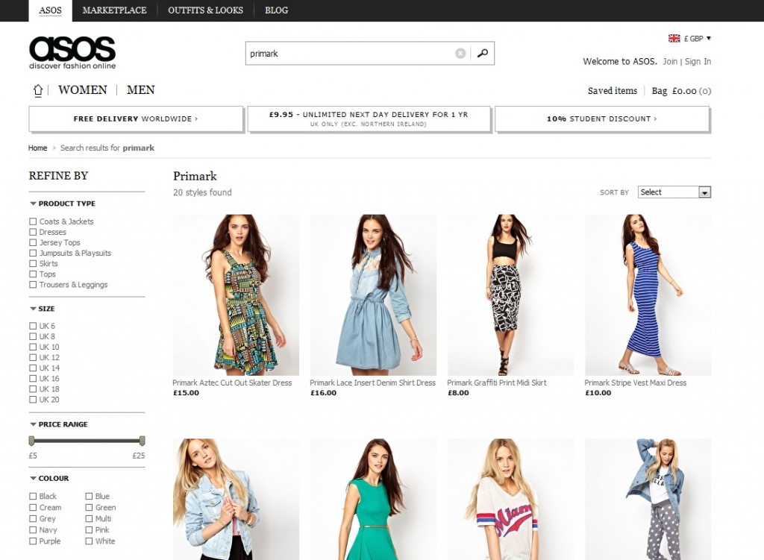Open the Outfits & Looks tab
Screen dimensions: 764x560
point(206,10)
